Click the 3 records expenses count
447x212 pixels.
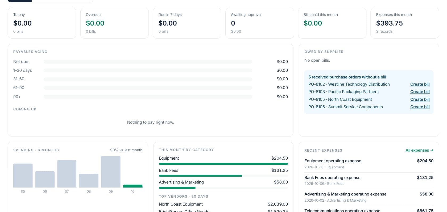tap(384, 31)
